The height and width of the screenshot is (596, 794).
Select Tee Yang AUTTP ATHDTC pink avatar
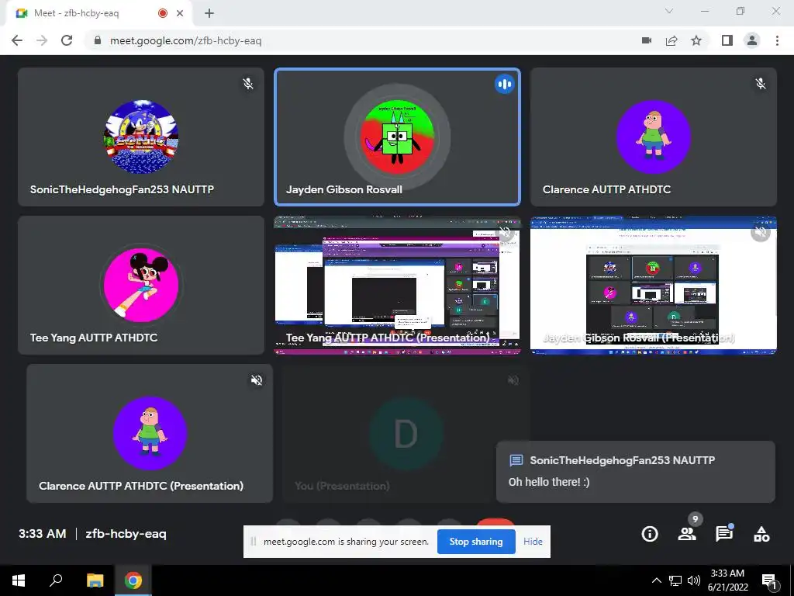pyautogui.click(x=141, y=285)
